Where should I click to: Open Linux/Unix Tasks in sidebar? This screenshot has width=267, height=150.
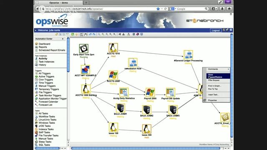pos(47,120)
